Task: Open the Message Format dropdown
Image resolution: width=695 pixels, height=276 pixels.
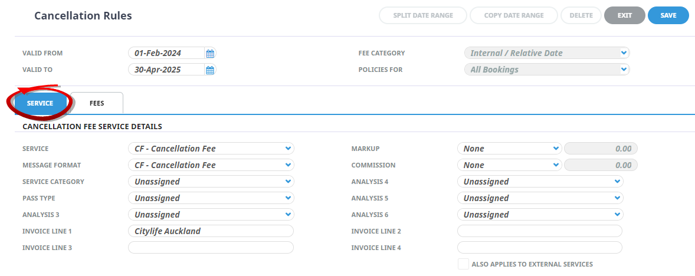Action: [211, 165]
